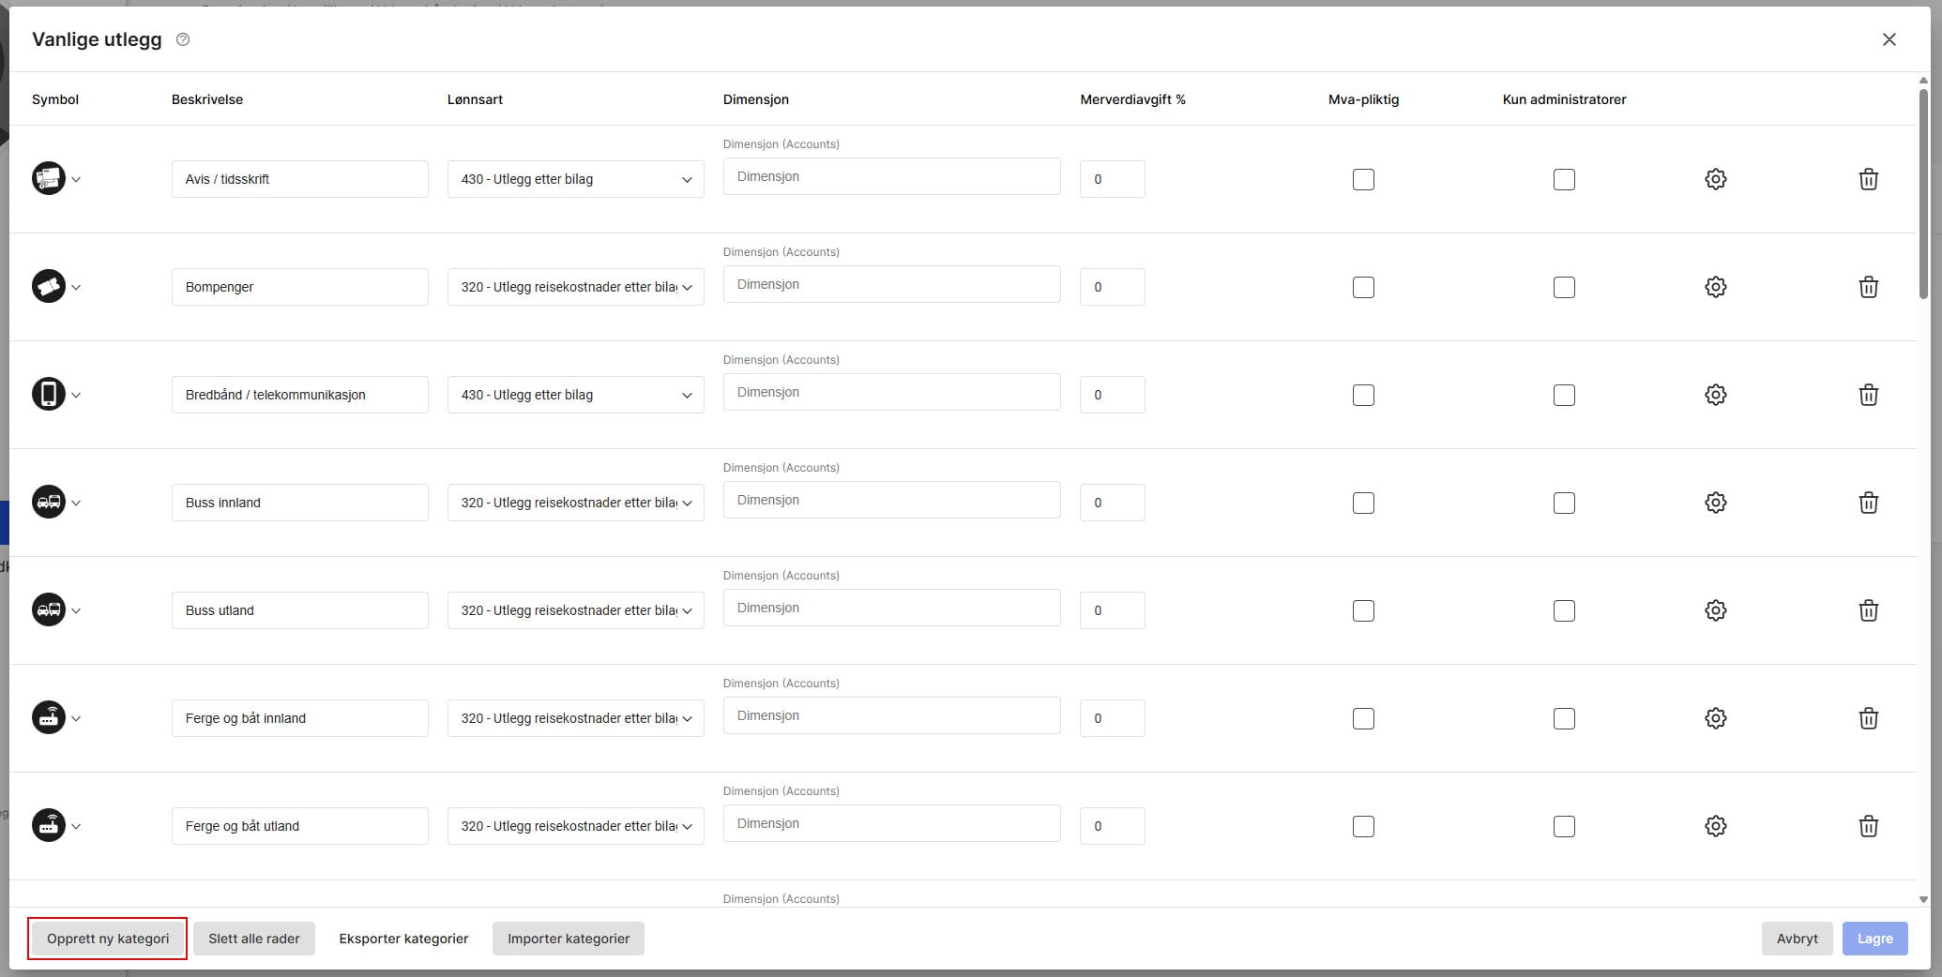Screen dimensions: 1942x977
Task: Open Lønnsart dropdown for Avis / tidsskrift
Action: tap(575, 179)
